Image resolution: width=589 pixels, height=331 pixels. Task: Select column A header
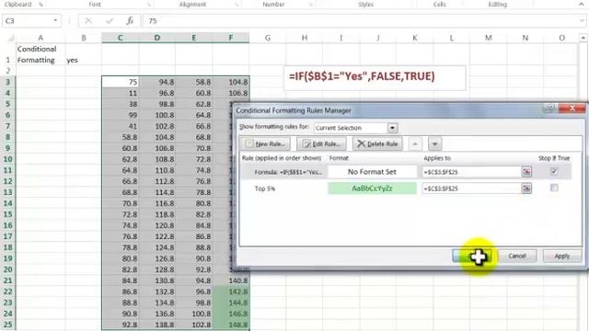pyautogui.click(x=40, y=38)
